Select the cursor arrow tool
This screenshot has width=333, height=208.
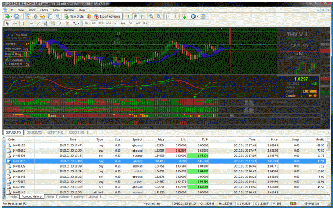7,23
